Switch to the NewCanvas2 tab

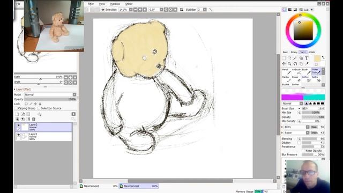tap(139, 186)
